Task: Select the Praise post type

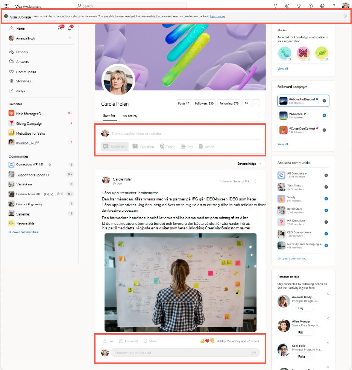Action: coord(168,147)
